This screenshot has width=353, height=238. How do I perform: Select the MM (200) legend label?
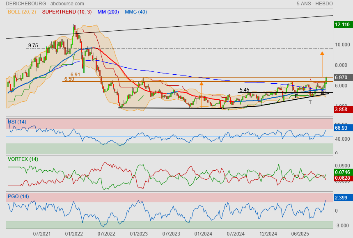(108, 12)
